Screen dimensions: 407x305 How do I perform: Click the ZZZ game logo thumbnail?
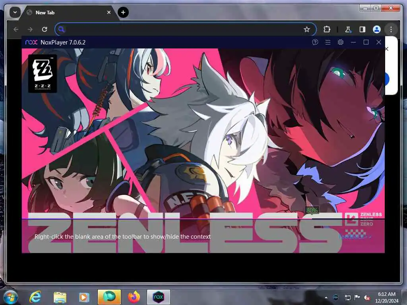[x=42, y=73]
